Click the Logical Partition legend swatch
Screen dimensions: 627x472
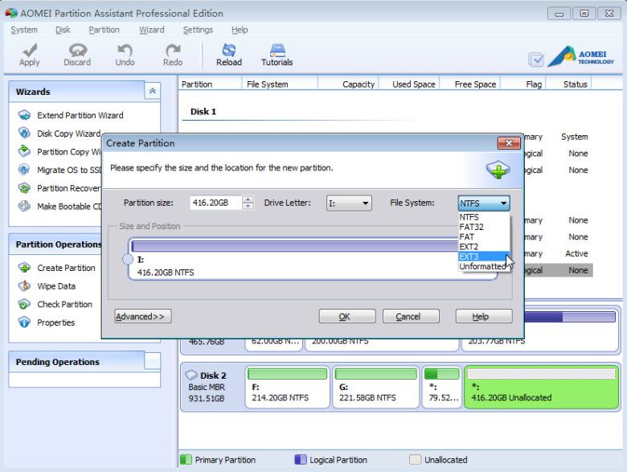[301, 460]
